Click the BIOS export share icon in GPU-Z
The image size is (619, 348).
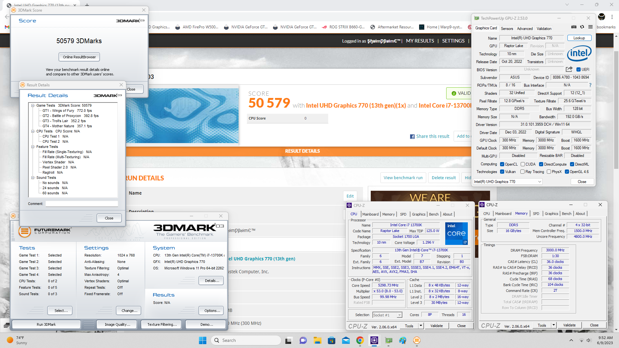point(569,69)
